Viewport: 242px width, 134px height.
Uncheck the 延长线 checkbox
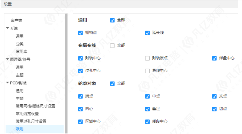[147, 33]
